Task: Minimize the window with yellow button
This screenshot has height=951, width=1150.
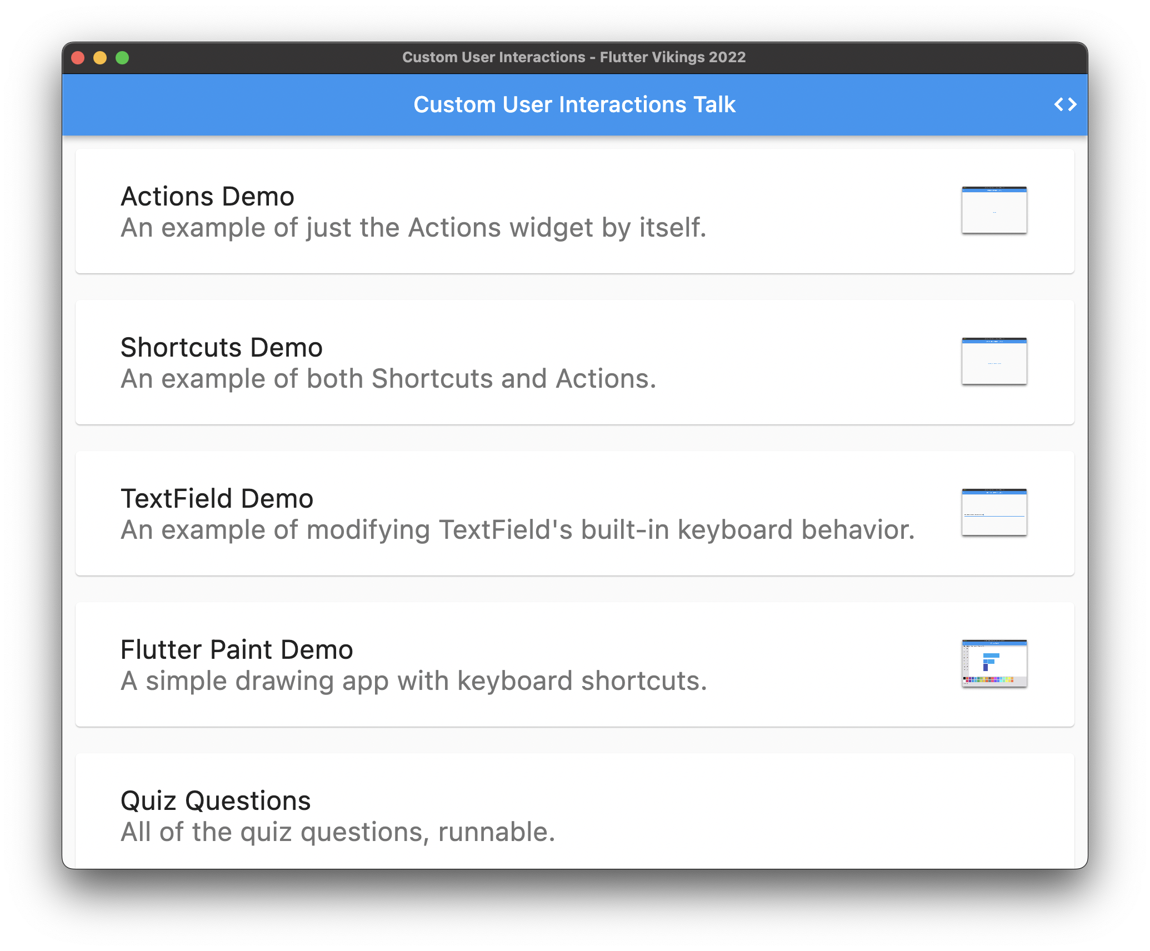Action: 100,58
